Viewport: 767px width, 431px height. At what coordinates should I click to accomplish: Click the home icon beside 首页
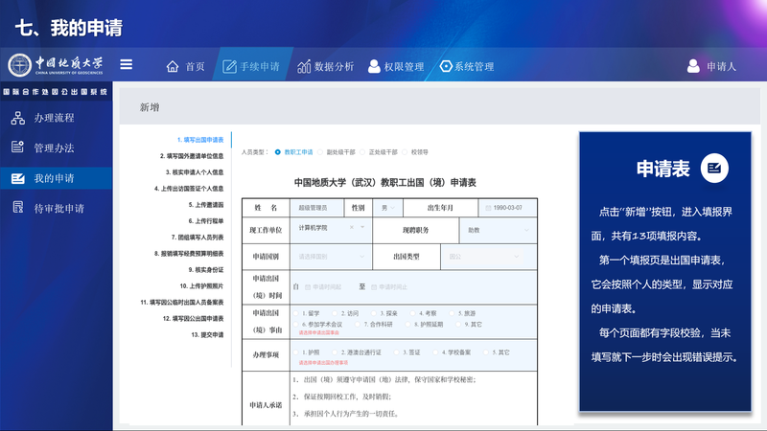click(173, 67)
